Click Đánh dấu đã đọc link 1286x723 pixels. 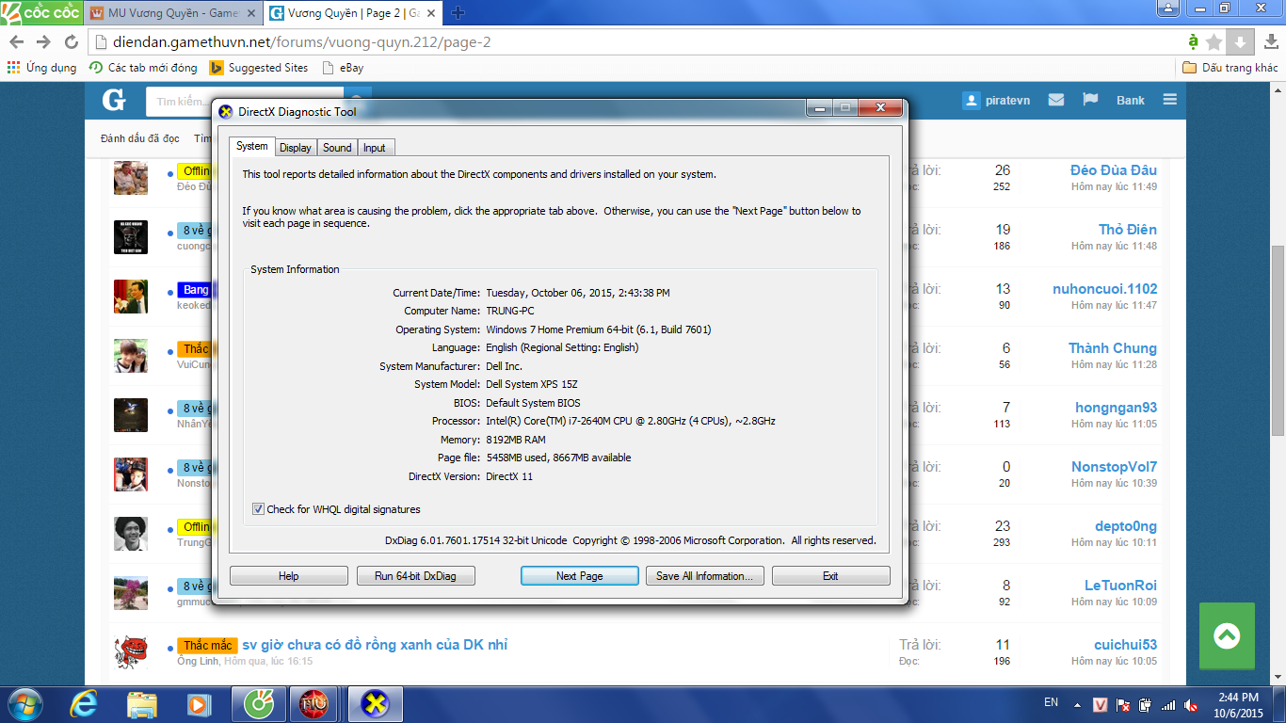pos(140,138)
